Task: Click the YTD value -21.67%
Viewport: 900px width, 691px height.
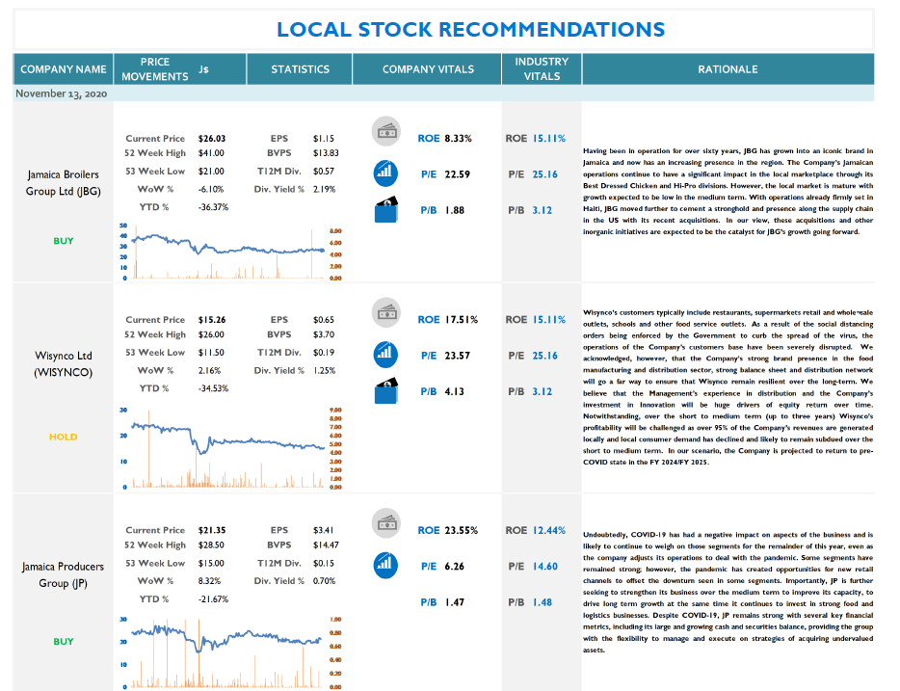Action: (213, 599)
